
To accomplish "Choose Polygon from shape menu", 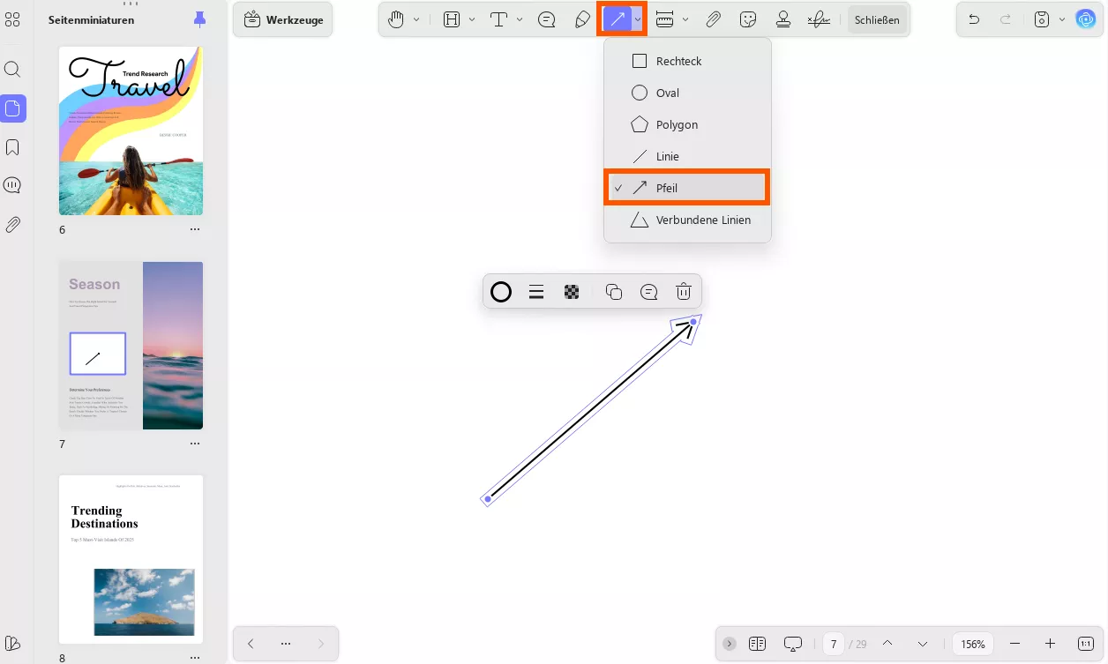I will click(x=687, y=124).
